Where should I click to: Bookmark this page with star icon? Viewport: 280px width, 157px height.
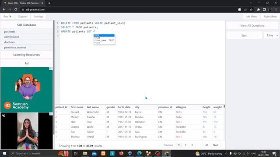click(x=251, y=10)
